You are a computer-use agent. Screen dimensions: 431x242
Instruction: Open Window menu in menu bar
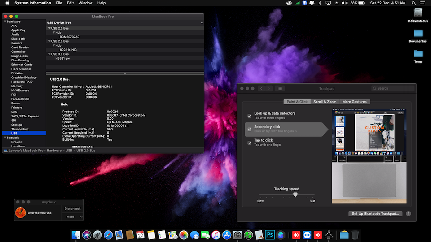coord(85,3)
